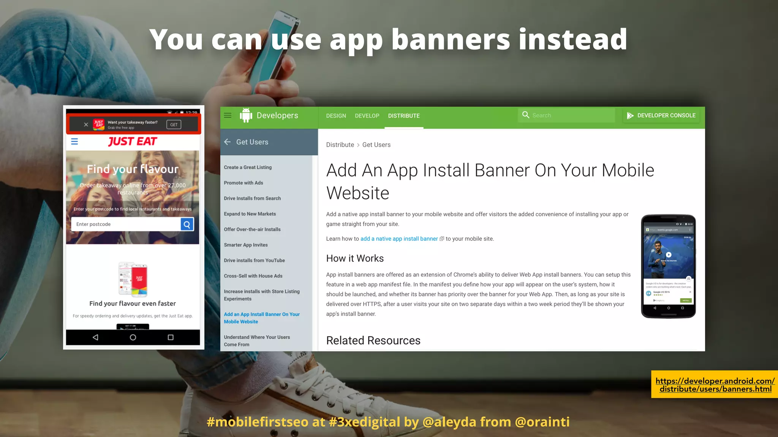The image size is (778, 437).
Task: Open the Just Eat mobile hamburger menu
Action: point(74,141)
